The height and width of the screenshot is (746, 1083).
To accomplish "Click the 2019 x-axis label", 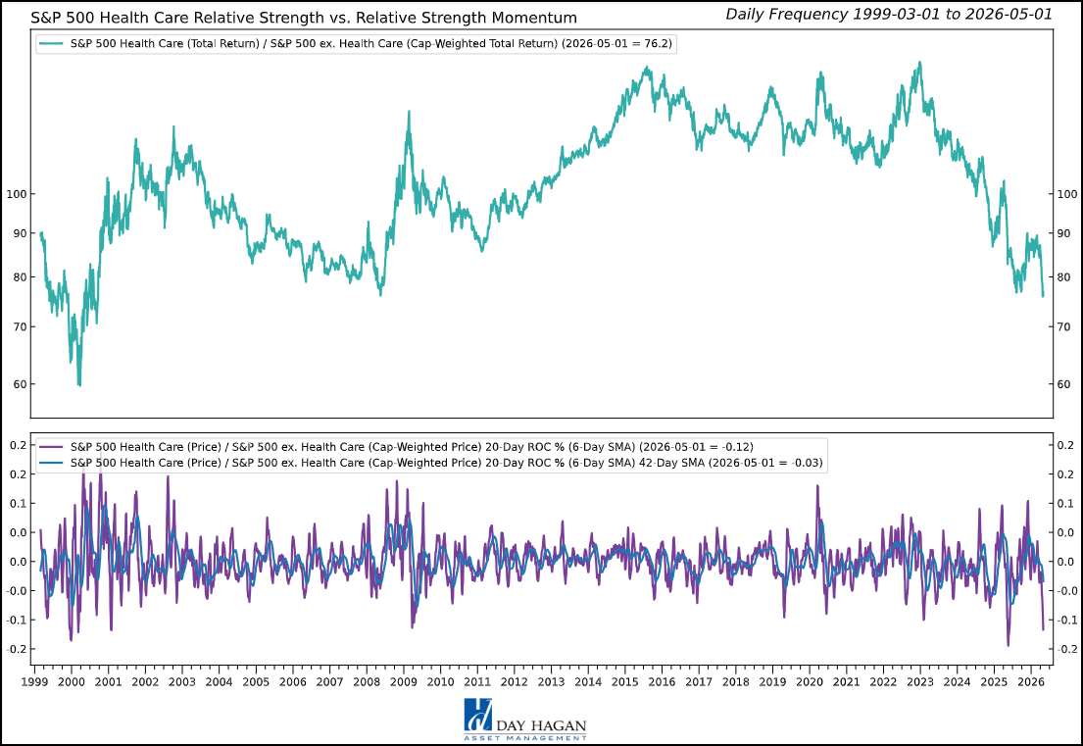I will click(x=772, y=681).
